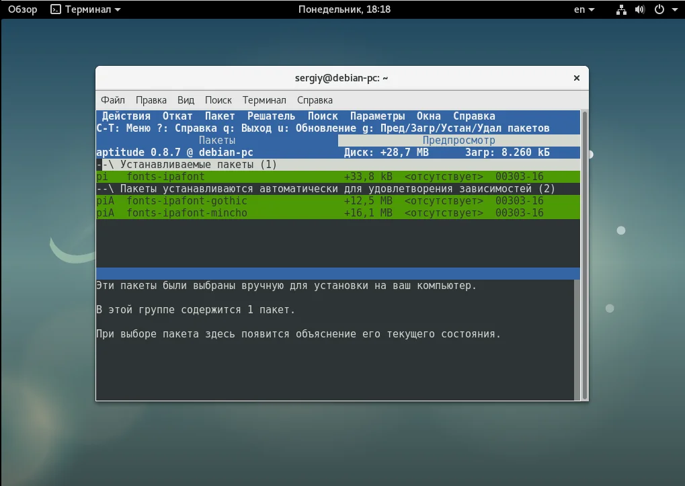
Task: Open the system menu arrow
Action: pyautogui.click(x=675, y=9)
